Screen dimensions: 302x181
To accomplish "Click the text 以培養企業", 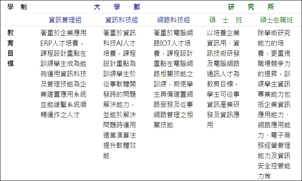I will 223,33.
